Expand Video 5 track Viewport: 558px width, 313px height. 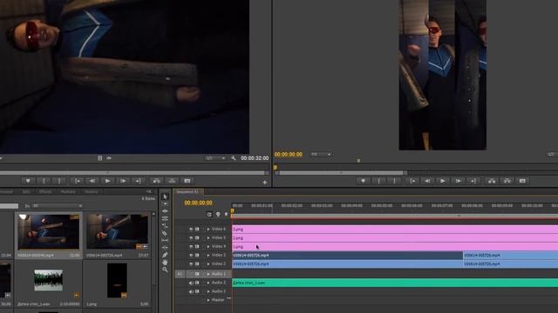tap(208, 237)
